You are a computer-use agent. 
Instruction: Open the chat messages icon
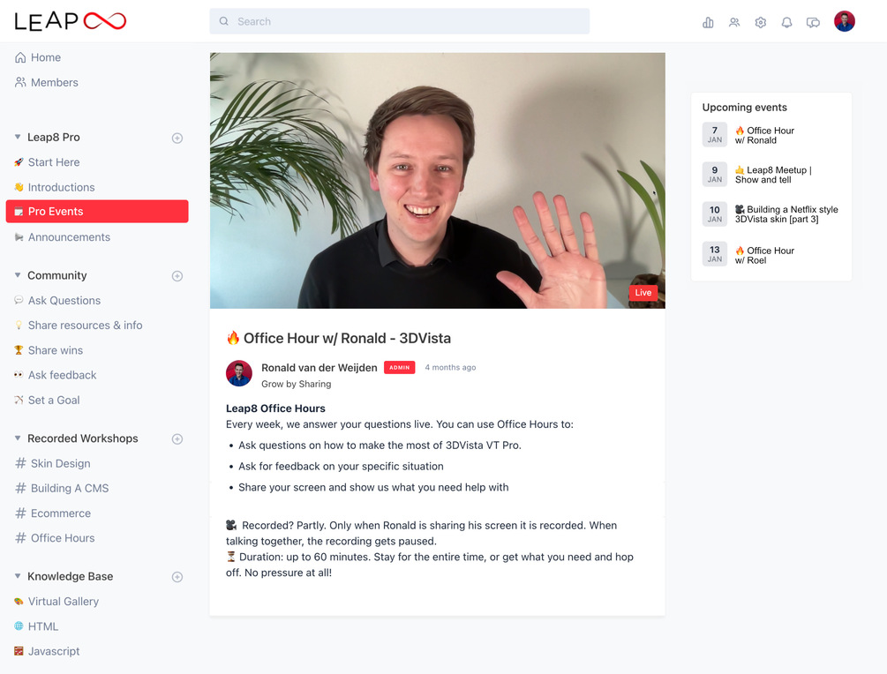(x=813, y=22)
